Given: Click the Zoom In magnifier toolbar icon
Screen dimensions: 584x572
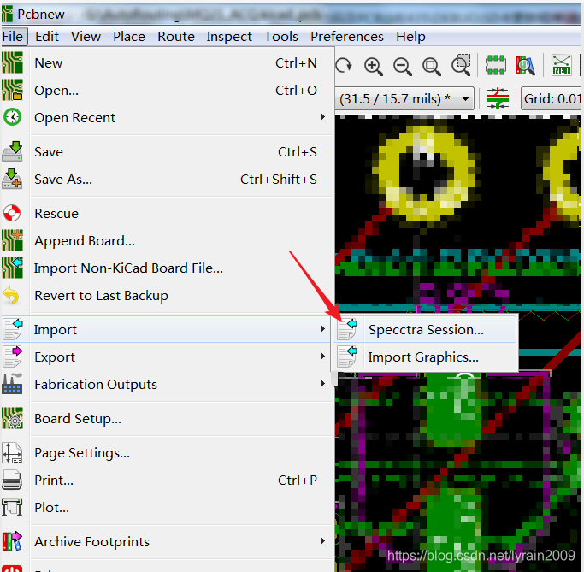Looking at the screenshot, I should (374, 66).
